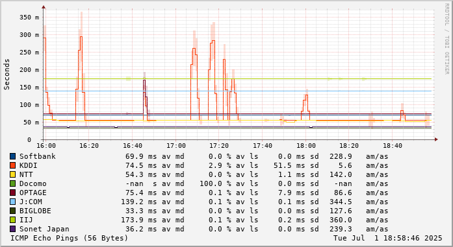Viewport: 453px width, 247px height.
Task: Click the Tue Jul 1 18:58:46 2025 timestamp
Action: coord(388,238)
